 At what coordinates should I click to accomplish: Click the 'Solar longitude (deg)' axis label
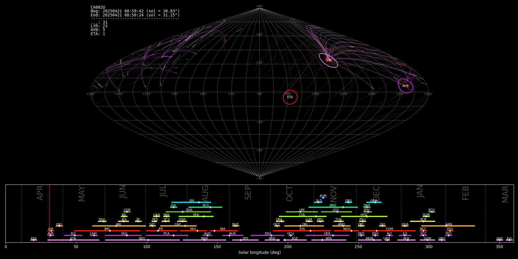click(x=260, y=252)
